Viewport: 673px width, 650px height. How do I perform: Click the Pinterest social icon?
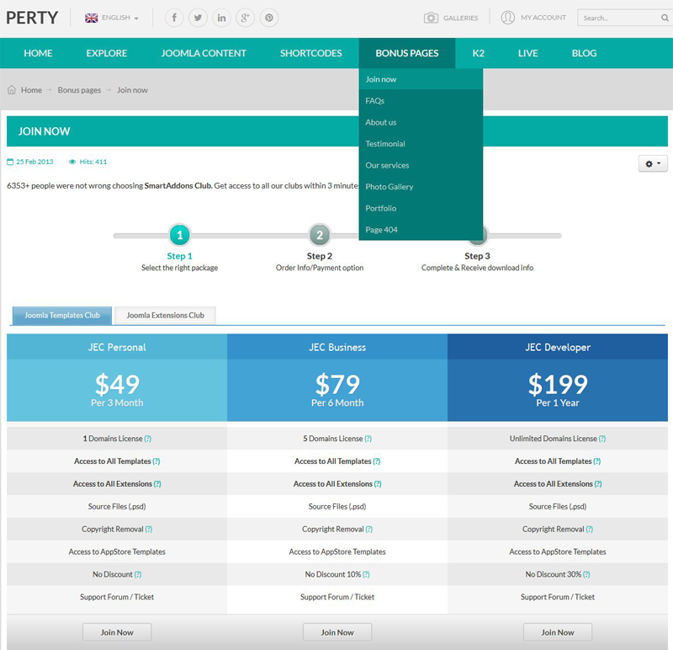[x=268, y=18]
